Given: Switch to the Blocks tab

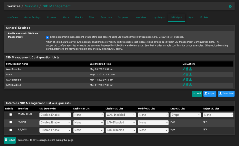Looking at the screenshot, I should click(x=79, y=17).
